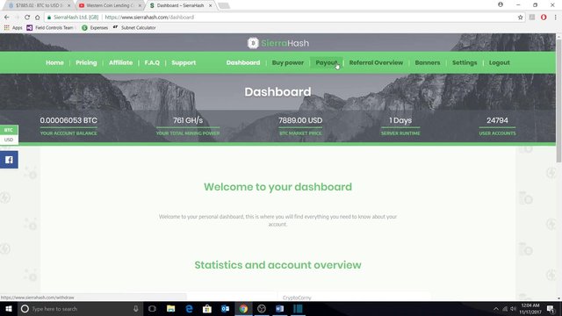Open the Pricing page

[86, 62]
